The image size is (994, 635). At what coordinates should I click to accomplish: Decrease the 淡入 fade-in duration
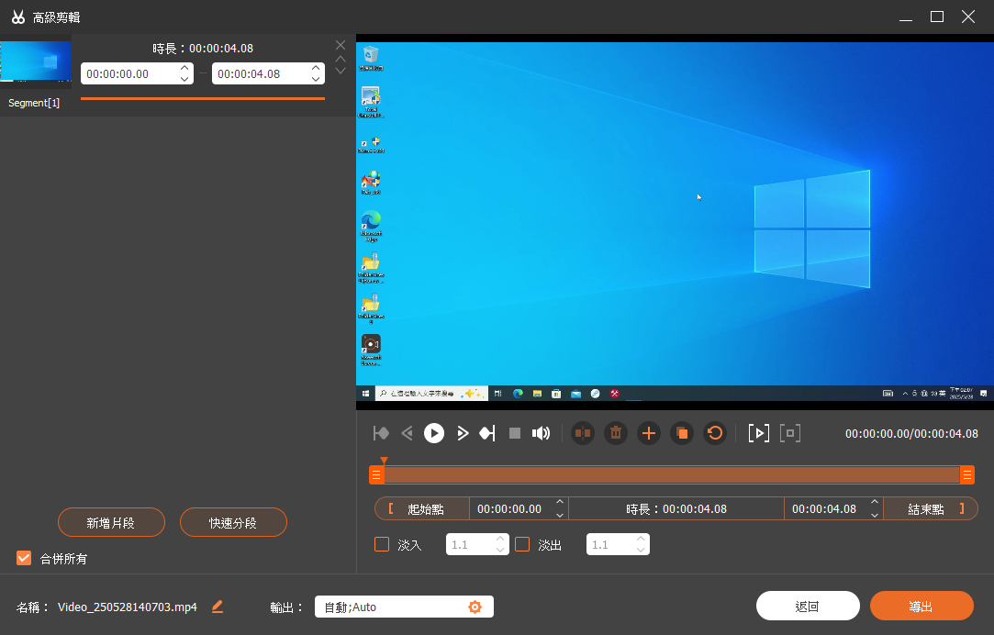500,550
